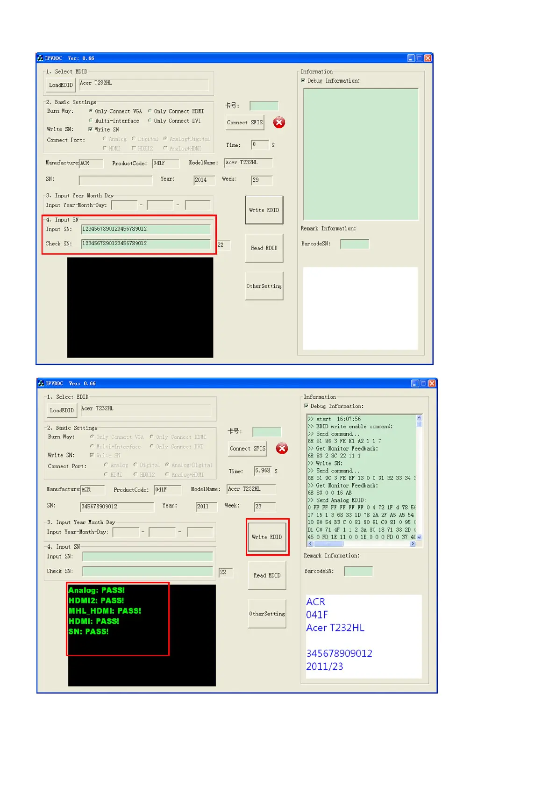The width and height of the screenshot is (556, 787).
Task: Click Connect SFIS button in upper window
Action: pyautogui.click(x=245, y=122)
